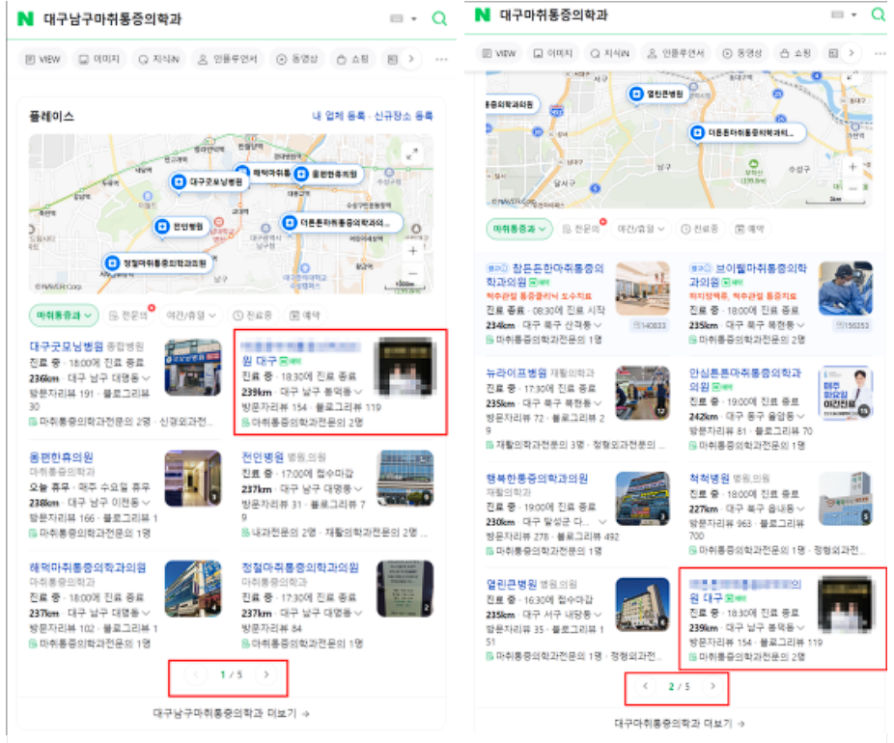Open 이미지 tab under 대구남구마취통증의학과 search
Screen dimensions: 894x743
(x=99, y=59)
